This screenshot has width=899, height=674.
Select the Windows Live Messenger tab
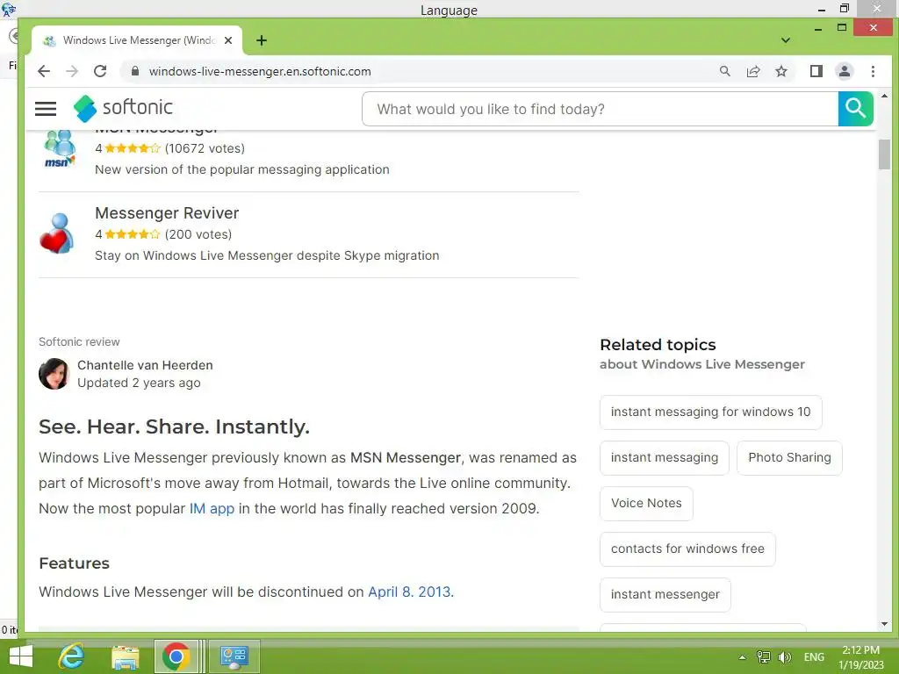pos(138,40)
